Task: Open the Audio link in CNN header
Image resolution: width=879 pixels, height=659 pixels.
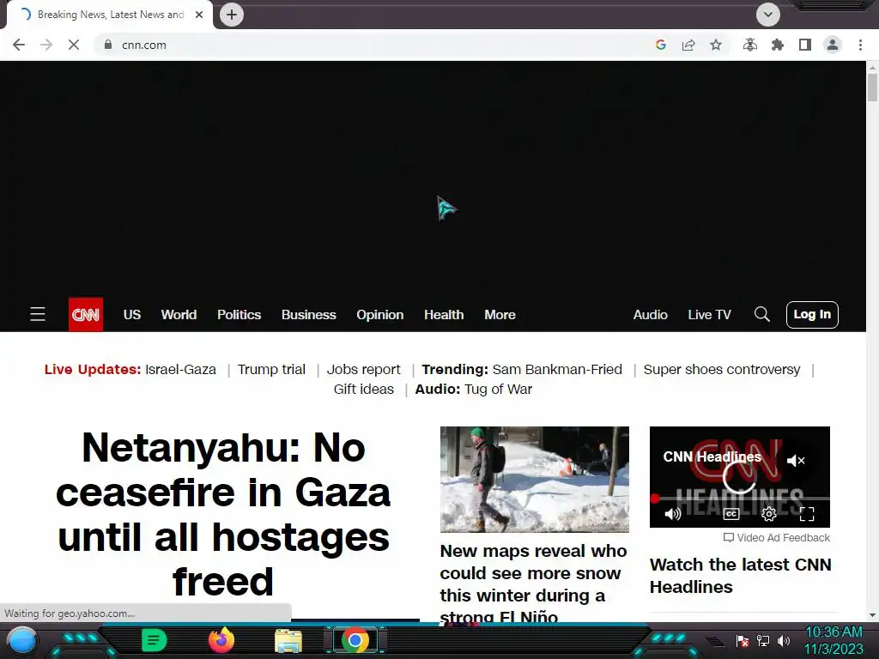Action: click(651, 315)
